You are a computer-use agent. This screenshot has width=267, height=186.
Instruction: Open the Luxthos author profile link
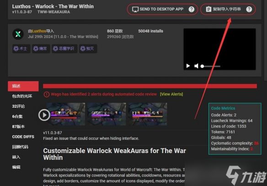(x=39, y=31)
